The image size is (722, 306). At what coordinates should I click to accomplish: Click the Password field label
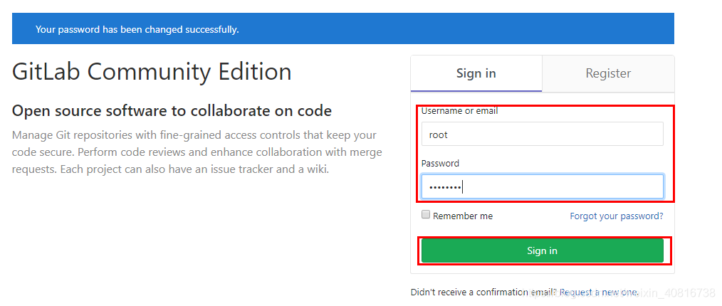[x=440, y=163]
